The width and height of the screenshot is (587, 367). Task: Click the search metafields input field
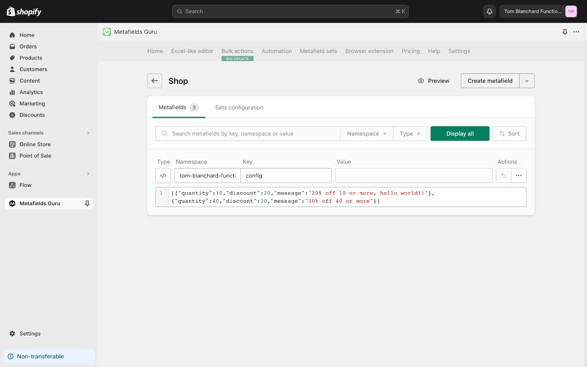[248, 134]
